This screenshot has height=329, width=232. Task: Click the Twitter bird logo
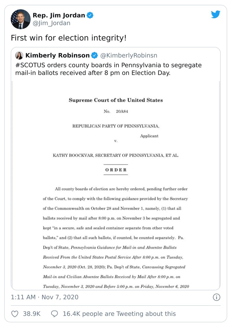(215, 15)
